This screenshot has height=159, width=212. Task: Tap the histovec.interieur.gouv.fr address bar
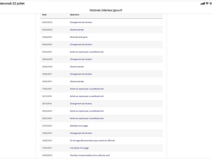106,10
